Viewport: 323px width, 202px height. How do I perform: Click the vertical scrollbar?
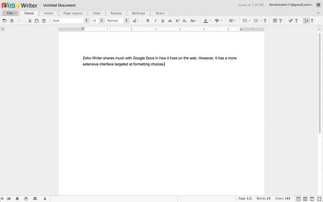pos(320,82)
